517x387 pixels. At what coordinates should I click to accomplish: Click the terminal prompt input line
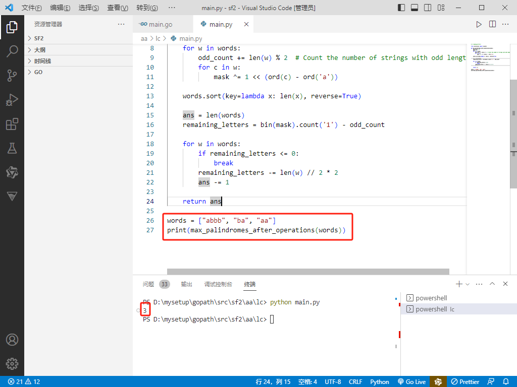point(272,319)
